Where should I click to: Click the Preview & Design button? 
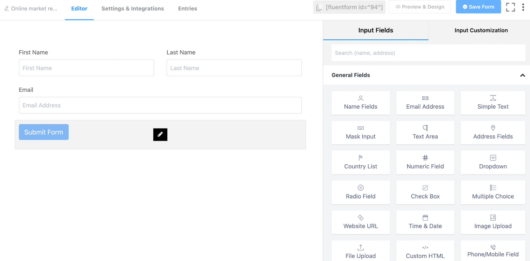(420, 7)
